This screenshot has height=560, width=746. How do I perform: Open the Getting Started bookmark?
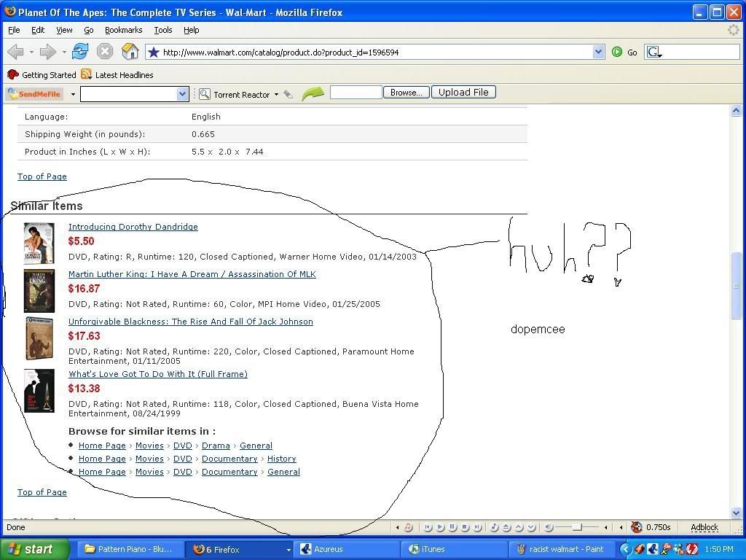42,75
